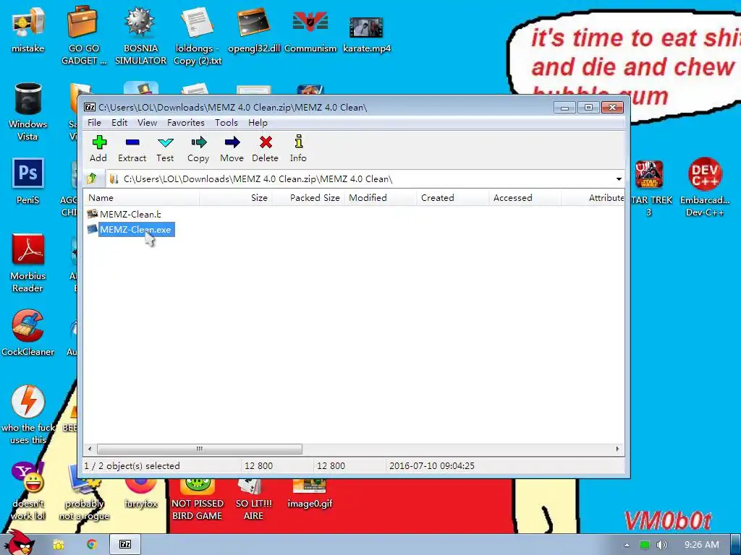Screen dimensions: 741x555
Task: Sort by the Name column header
Action: point(141,198)
